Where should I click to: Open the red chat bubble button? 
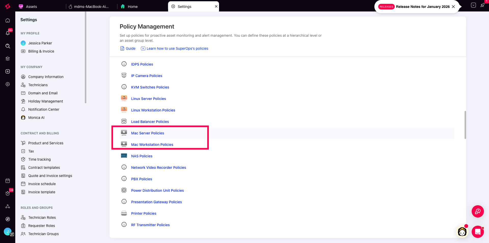point(478,232)
